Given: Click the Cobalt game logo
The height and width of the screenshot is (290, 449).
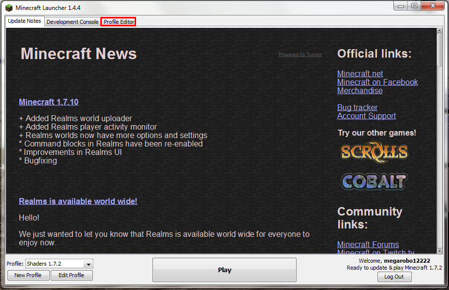Looking at the screenshot, I should [x=374, y=182].
